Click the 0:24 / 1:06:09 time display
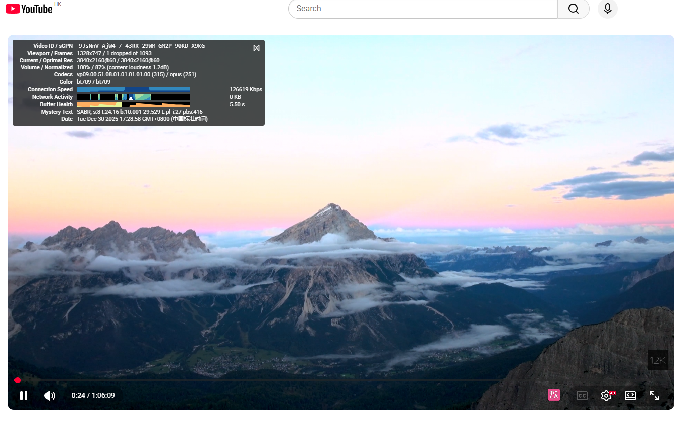This screenshot has height=430, width=685. coord(93,396)
